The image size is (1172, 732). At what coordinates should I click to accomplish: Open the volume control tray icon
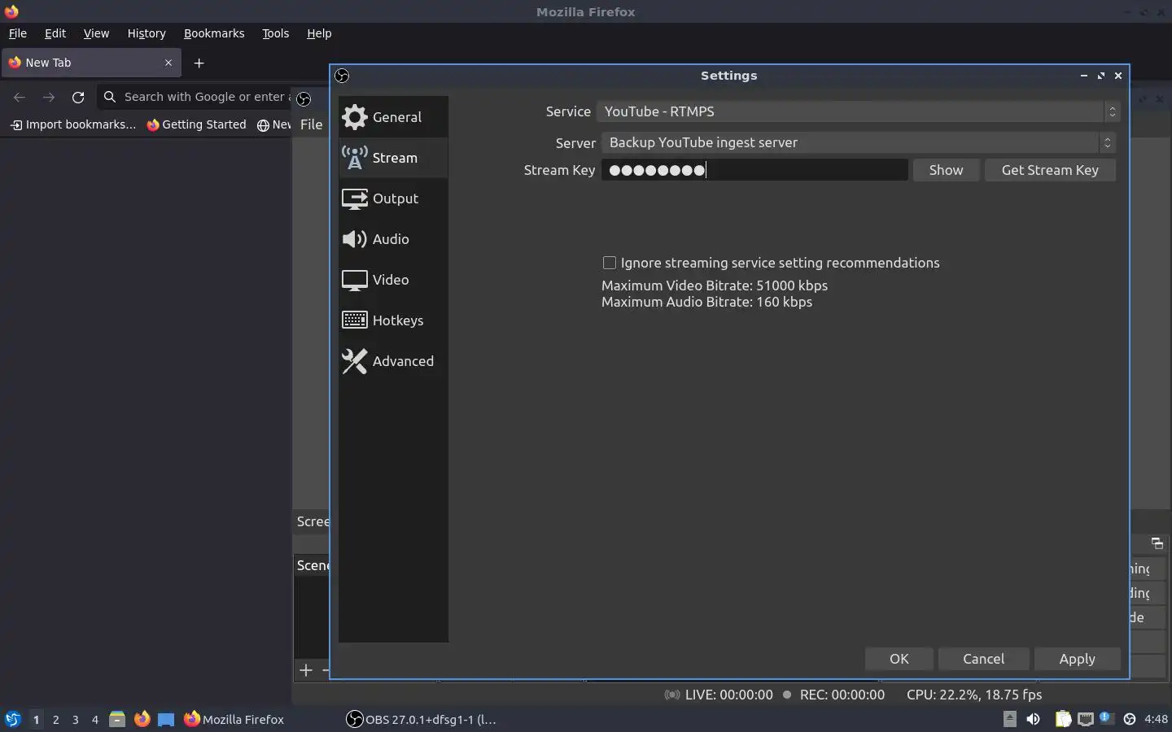point(1033,719)
